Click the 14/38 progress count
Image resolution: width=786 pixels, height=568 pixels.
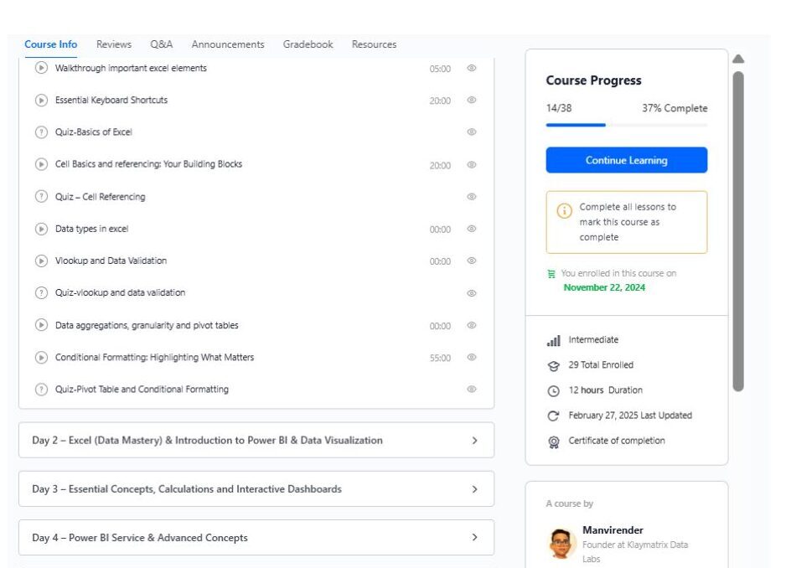click(559, 108)
